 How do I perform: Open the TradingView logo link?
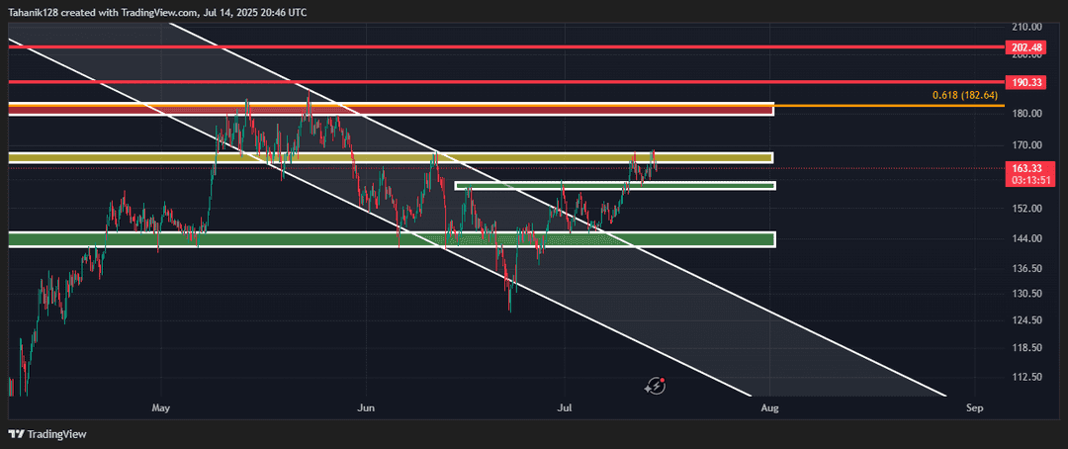[47, 434]
